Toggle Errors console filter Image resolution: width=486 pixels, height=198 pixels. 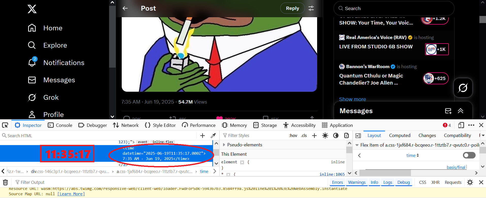coord(337,182)
